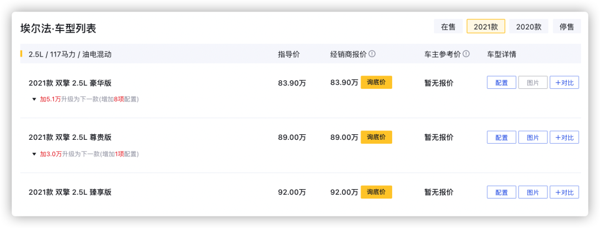Add 豪华版 to comparison with +对比
Viewport: 600px width, 228px height.
pyautogui.click(x=564, y=83)
